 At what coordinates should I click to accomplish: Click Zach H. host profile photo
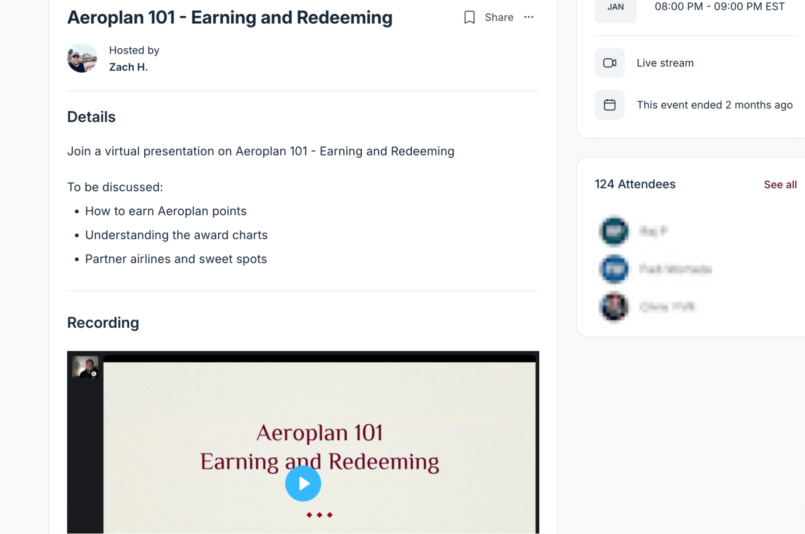[82, 58]
